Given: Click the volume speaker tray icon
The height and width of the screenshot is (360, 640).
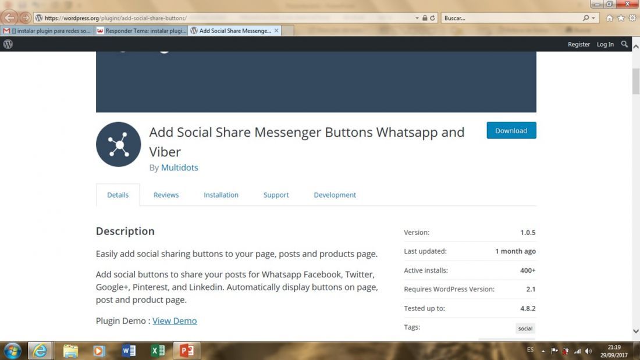Looking at the screenshot, I should point(588,351).
